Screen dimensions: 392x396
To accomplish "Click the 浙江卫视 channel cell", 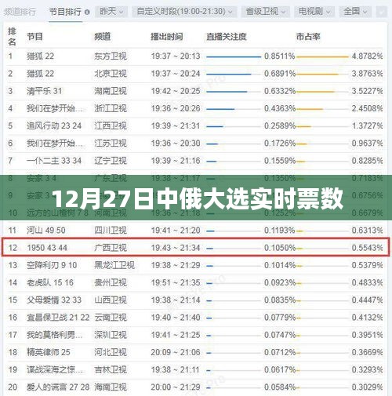I will 111,108.
